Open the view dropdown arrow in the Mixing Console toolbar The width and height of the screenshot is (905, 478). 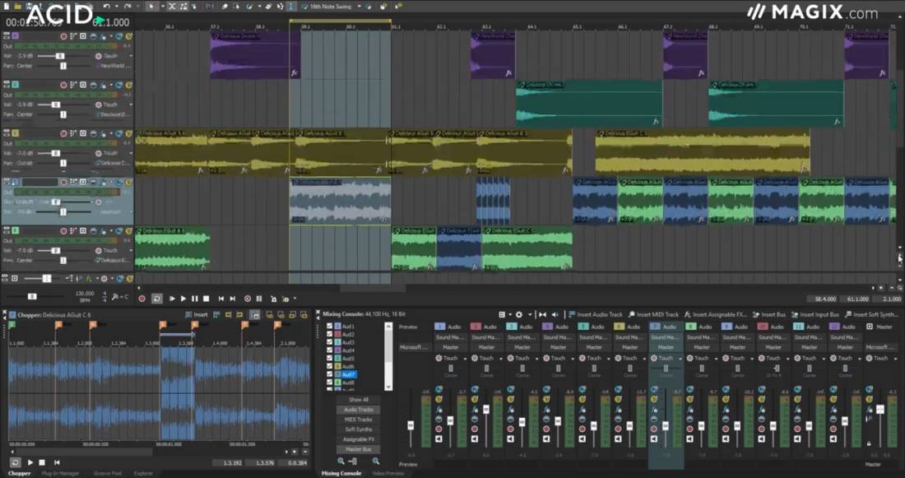click(x=510, y=314)
